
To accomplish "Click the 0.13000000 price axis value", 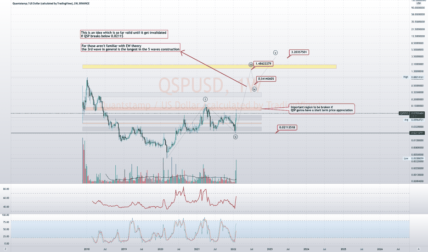I will pos(418,106).
